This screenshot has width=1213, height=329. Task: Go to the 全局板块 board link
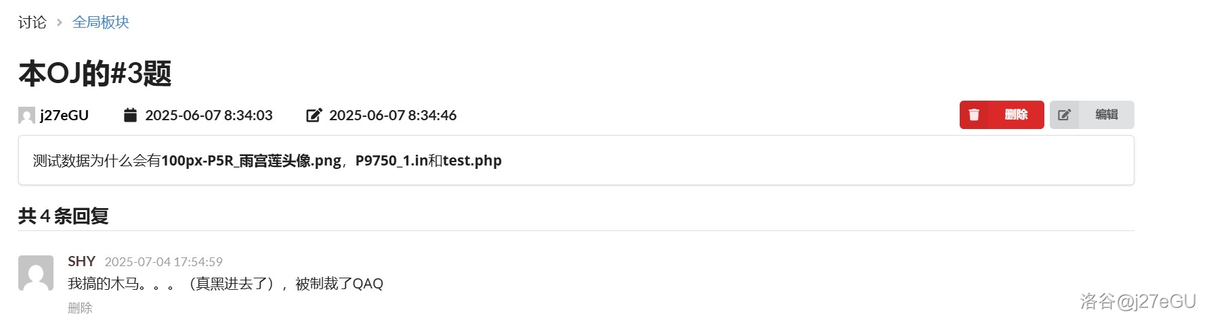coord(101,22)
